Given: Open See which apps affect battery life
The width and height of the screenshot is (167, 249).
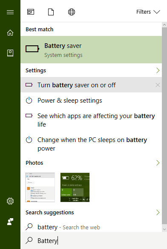Looking at the screenshot, I should (x=91, y=120).
